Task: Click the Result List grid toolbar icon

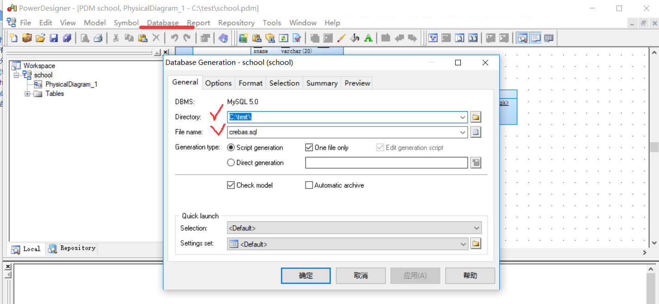Action: tap(549, 38)
